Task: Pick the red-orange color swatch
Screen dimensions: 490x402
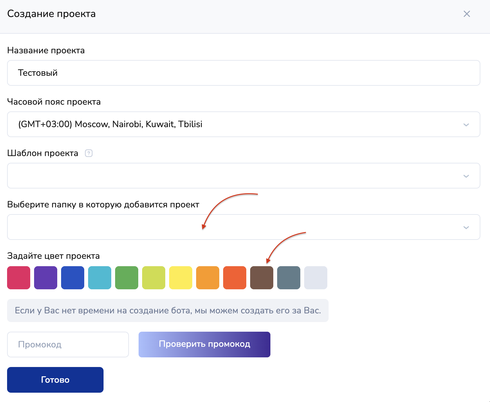Action: click(x=235, y=278)
